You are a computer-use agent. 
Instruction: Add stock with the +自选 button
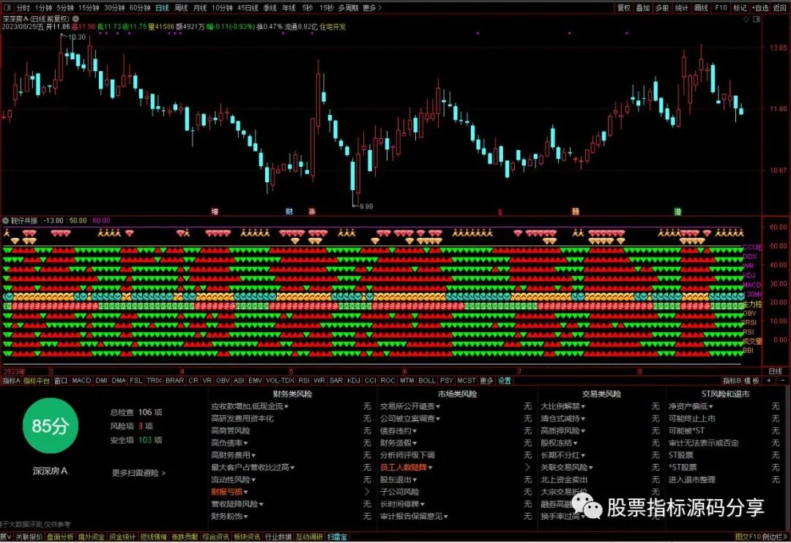click(x=760, y=8)
